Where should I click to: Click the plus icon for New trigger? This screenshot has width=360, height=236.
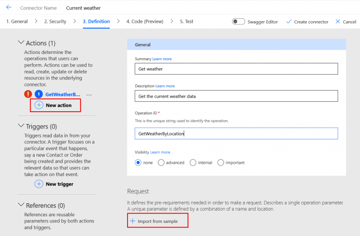39,184
